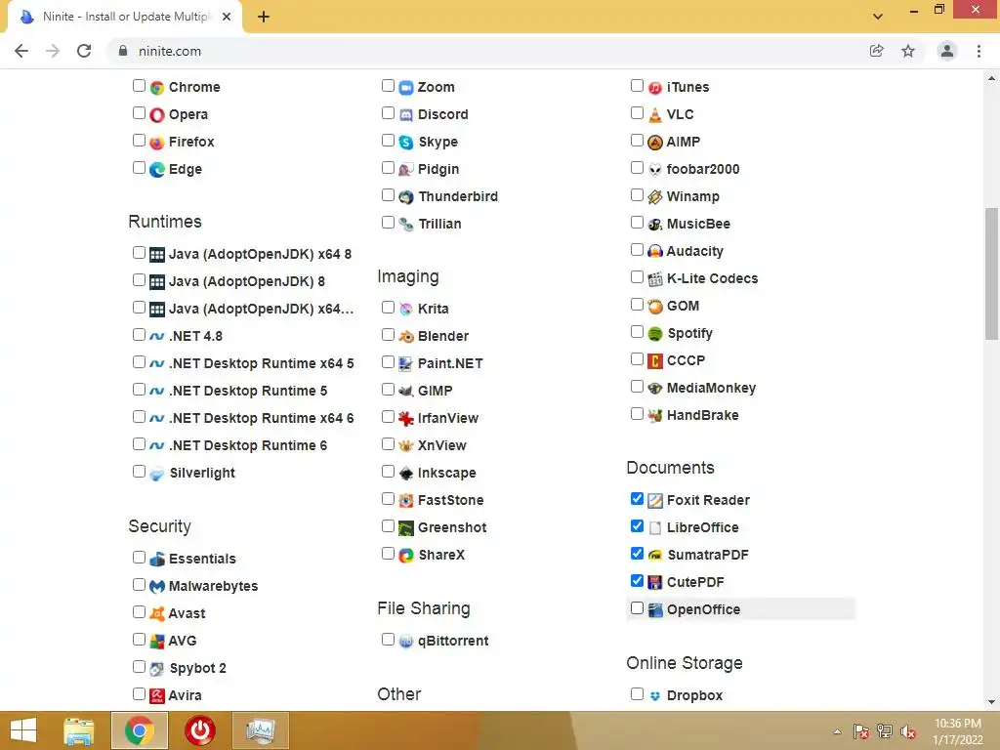Click the Firefox logo icon

coord(157,143)
